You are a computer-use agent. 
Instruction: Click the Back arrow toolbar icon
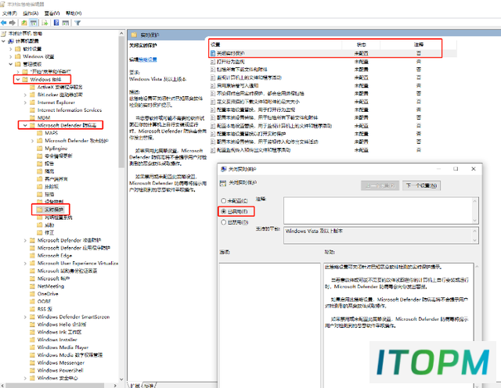pos(4,23)
